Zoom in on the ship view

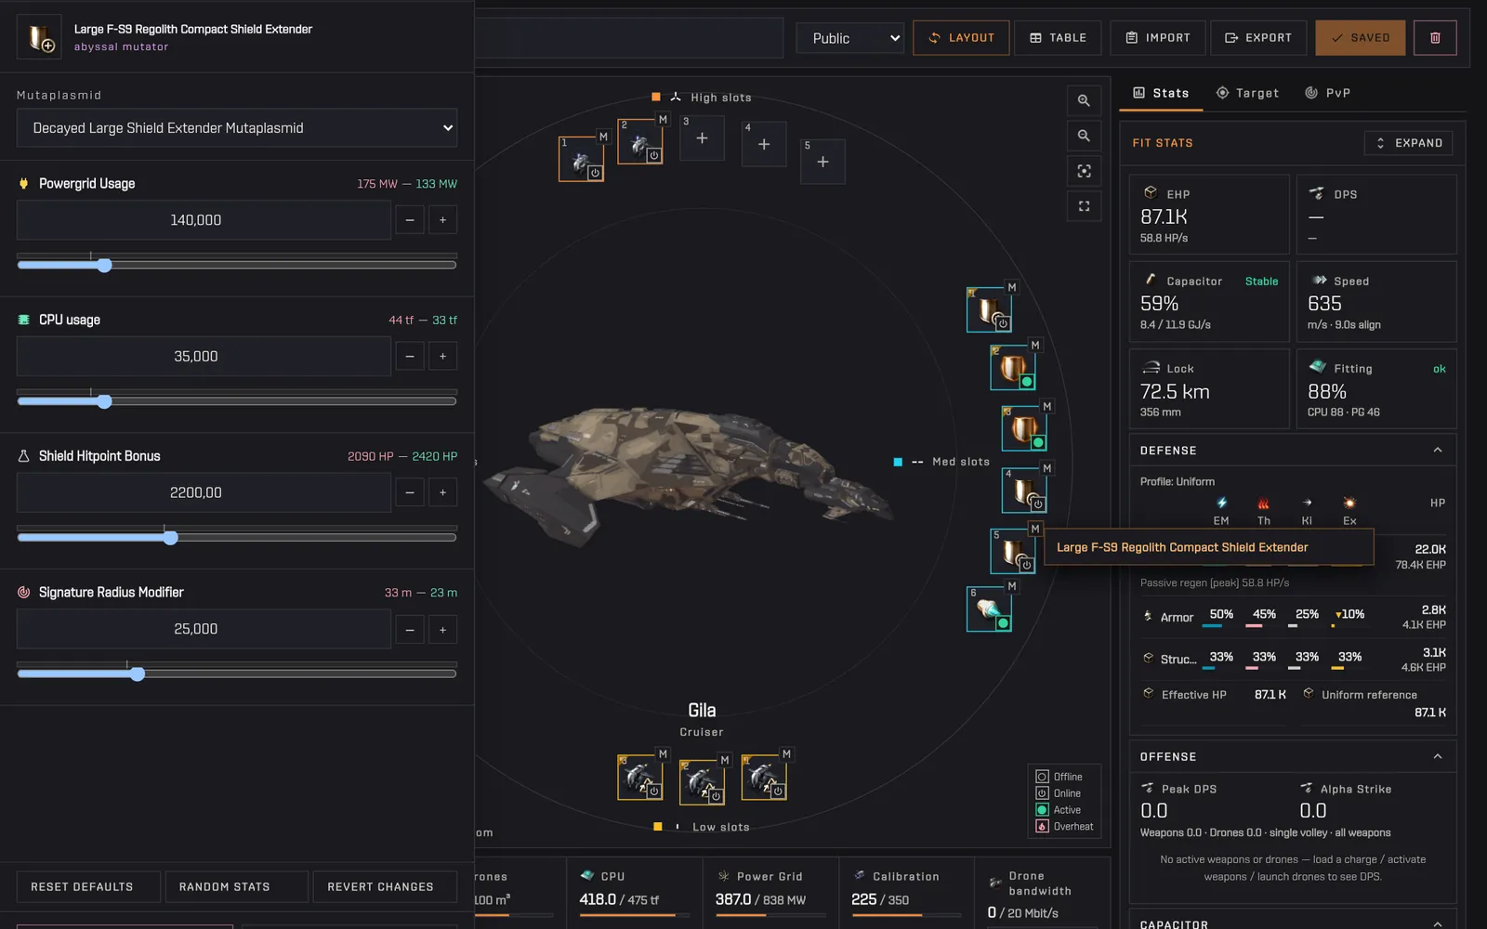tap(1084, 100)
